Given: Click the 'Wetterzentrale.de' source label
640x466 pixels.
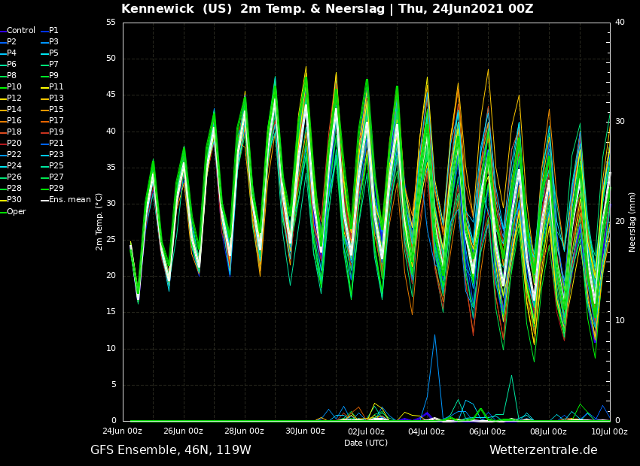Looking at the screenshot, I should pyautogui.click(x=544, y=450).
